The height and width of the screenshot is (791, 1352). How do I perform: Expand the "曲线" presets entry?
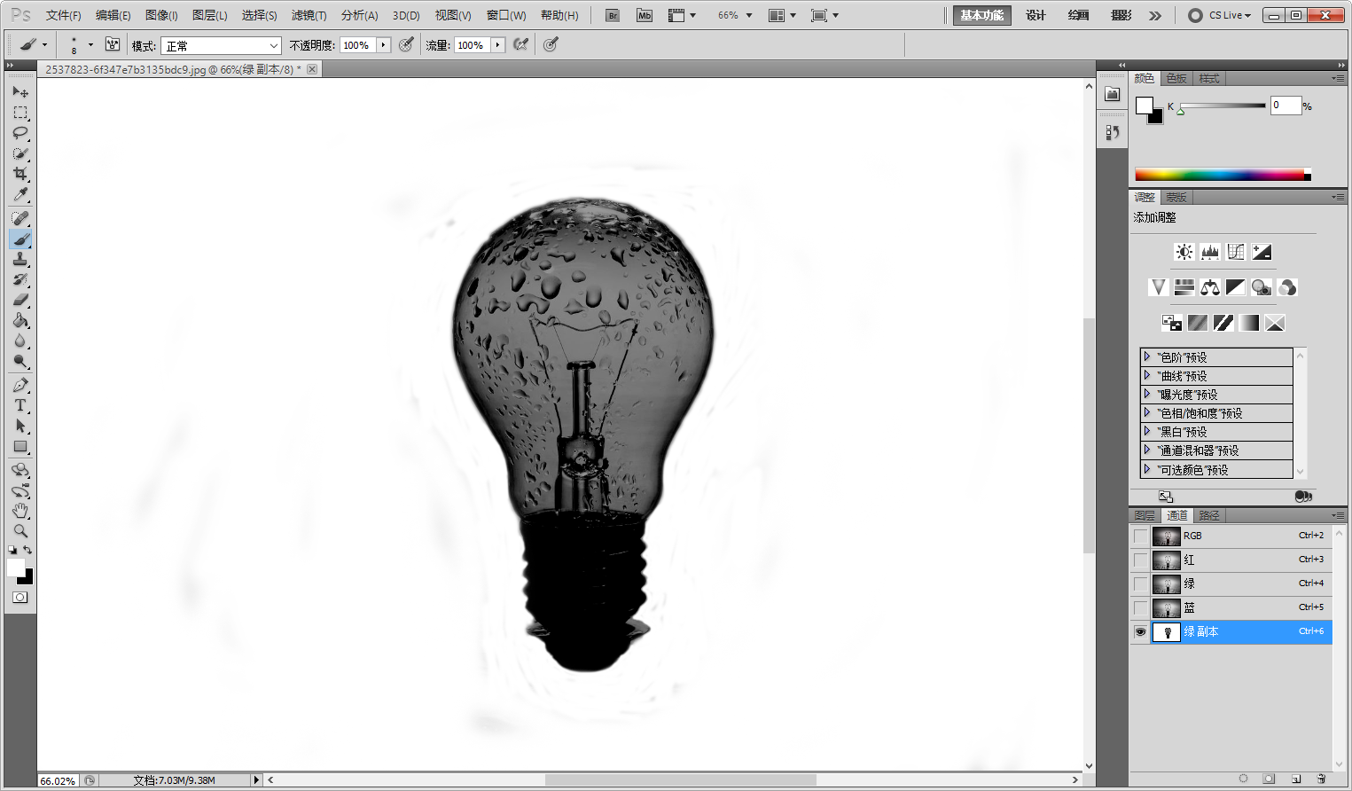click(x=1147, y=375)
